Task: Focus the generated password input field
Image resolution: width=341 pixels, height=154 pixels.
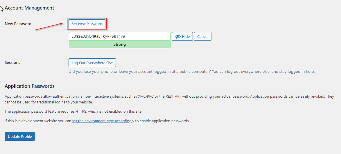Action: coord(119,36)
